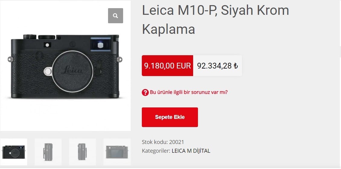
Task: Click the large main Leica M10-P product photo
Action: (65, 66)
